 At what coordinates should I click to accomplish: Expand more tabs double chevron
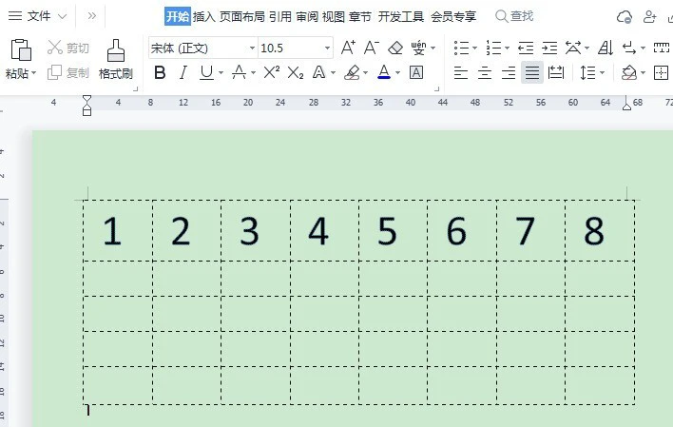coord(92,16)
